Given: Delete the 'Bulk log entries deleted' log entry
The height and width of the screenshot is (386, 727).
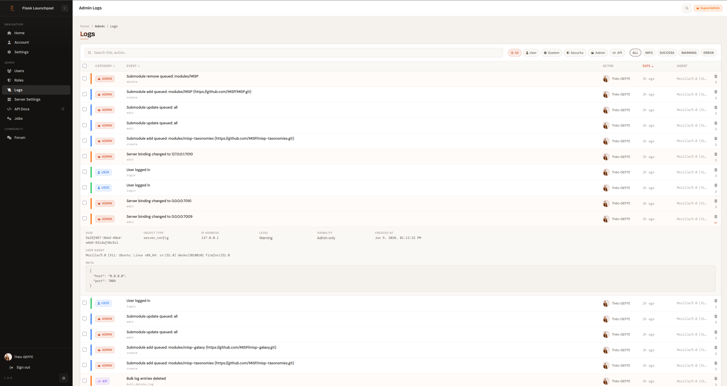Looking at the screenshot, I should (x=716, y=379).
